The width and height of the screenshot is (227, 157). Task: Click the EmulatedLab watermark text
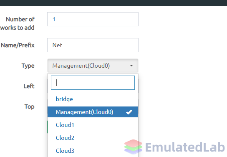[185, 147]
